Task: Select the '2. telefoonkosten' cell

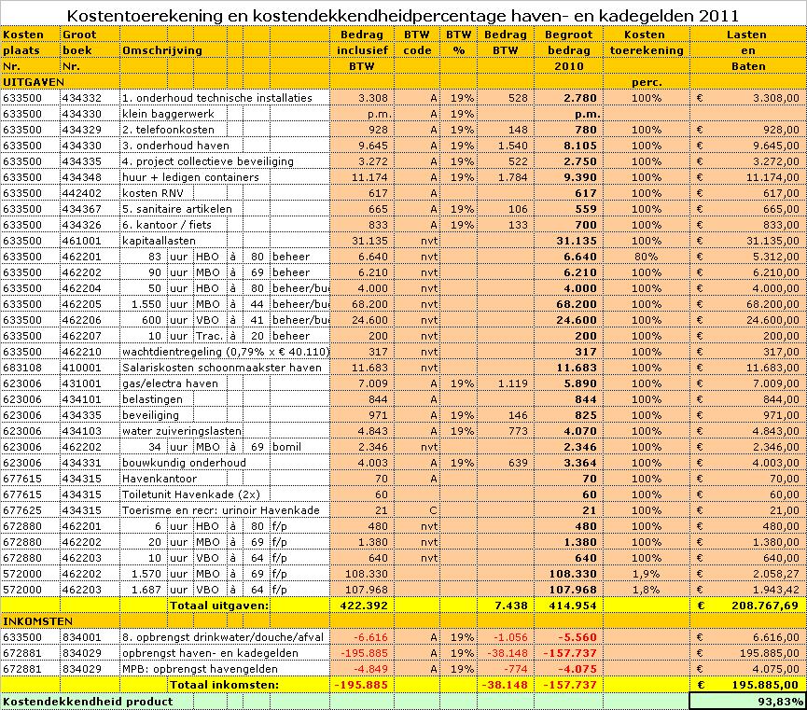Action: tap(168, 130)
